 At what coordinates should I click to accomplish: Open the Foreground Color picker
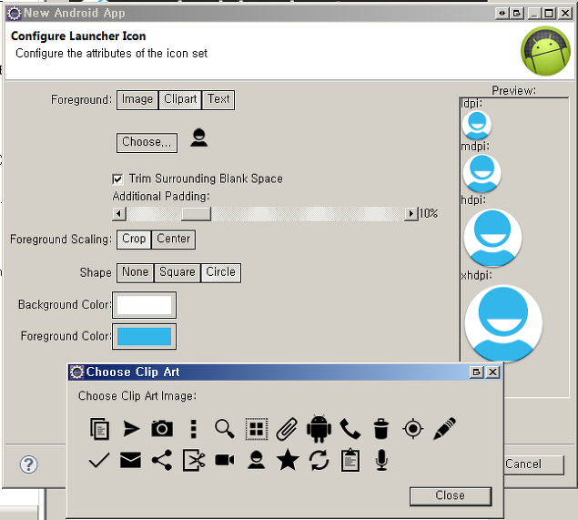tap(144, 336)
